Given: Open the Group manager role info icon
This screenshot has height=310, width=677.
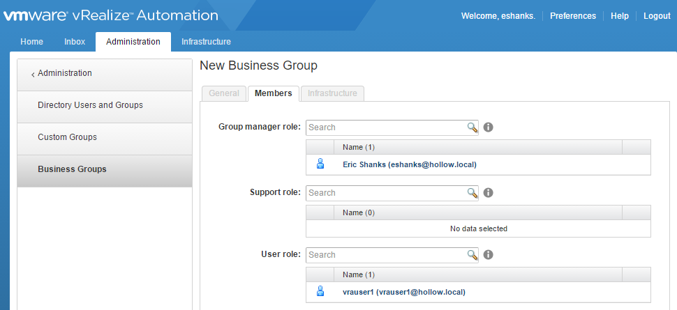Looking at the screenshot, I should (x=489, y=127).
